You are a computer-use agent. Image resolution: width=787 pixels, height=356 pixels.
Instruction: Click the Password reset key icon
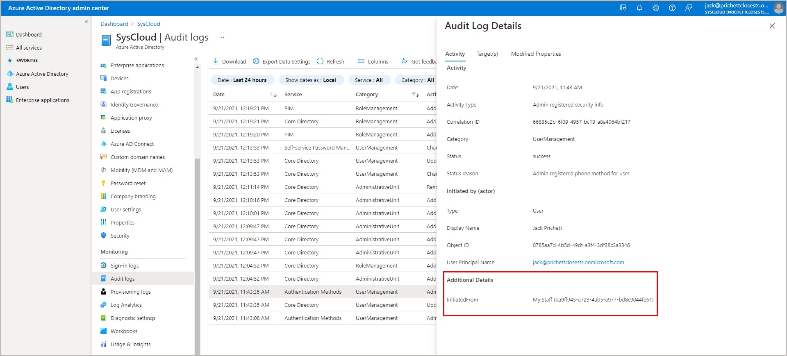tap(103, 183)
